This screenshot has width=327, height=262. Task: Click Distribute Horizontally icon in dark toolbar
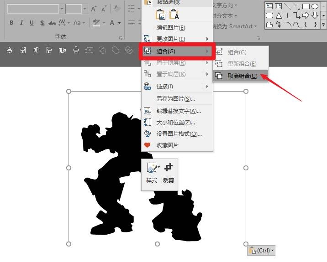click(62, 50)
